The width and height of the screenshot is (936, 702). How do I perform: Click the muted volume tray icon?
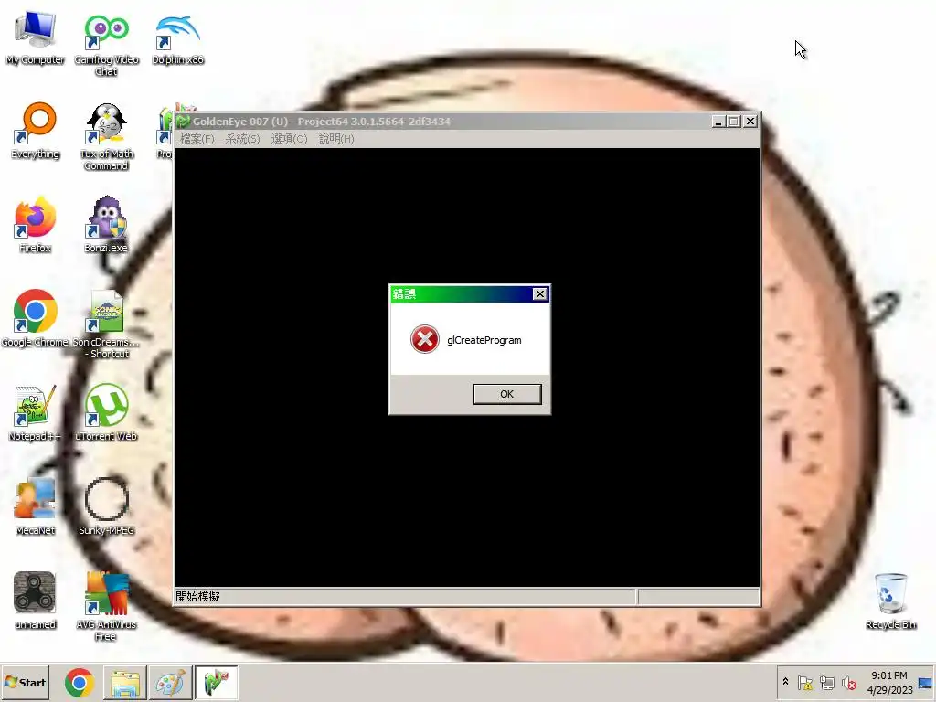(x=849, y=683)
